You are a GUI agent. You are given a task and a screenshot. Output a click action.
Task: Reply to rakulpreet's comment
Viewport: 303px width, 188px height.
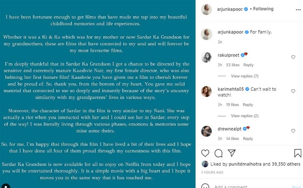point(248,65)
